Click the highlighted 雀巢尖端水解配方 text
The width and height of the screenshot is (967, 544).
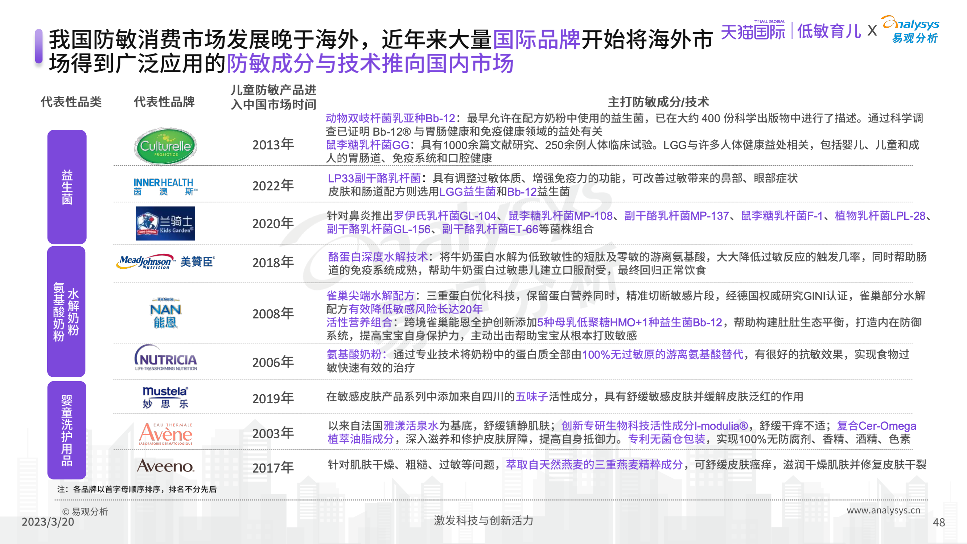(x=370, y=296)
